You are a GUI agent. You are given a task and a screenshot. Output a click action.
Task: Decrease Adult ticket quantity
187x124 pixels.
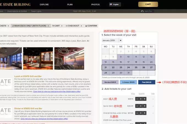pos(137,99)
